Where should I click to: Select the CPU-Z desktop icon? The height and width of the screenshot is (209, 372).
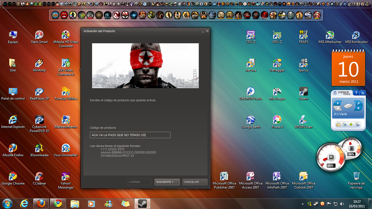[x=251, y=37]
